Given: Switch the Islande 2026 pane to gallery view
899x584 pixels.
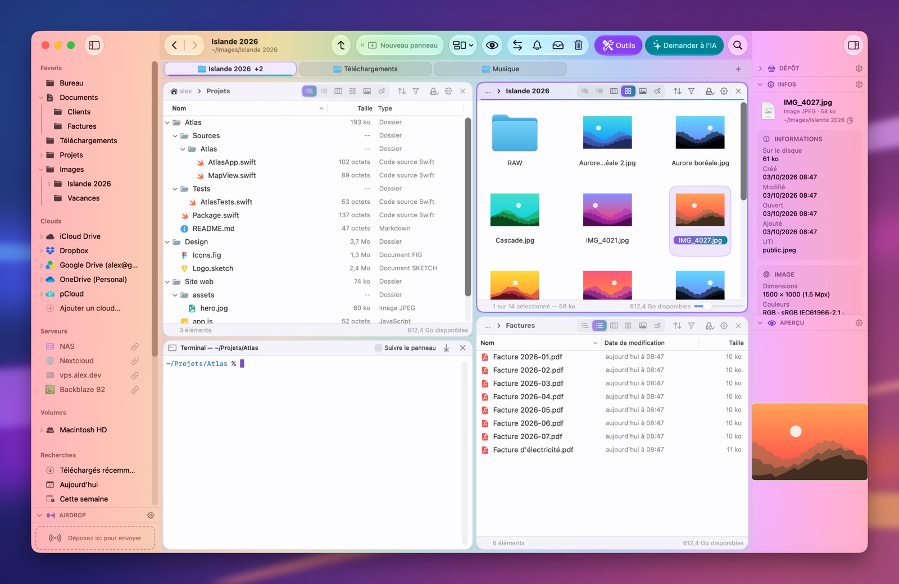Looking at the screenshot, I should [x=643, y=91].
